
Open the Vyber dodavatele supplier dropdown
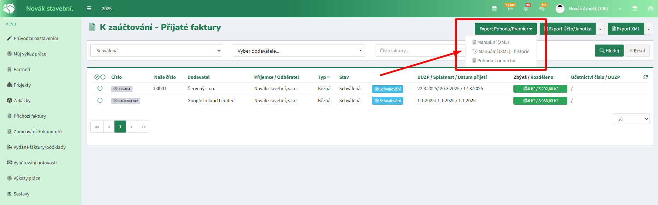pyautogui.click(x=299, y=51)
